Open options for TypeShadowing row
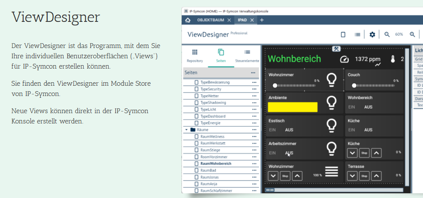423x198 pixels. [254, 102]
